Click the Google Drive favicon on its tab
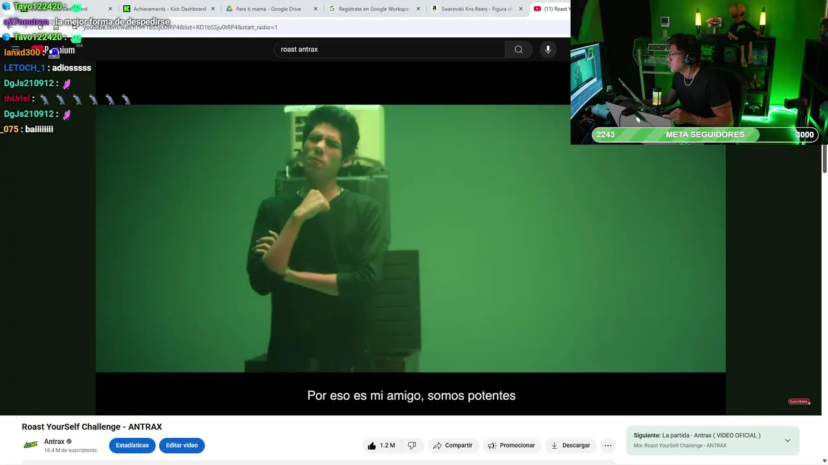Image resolution: width=828 pixels, height=465 pixels. click(230, 9)
